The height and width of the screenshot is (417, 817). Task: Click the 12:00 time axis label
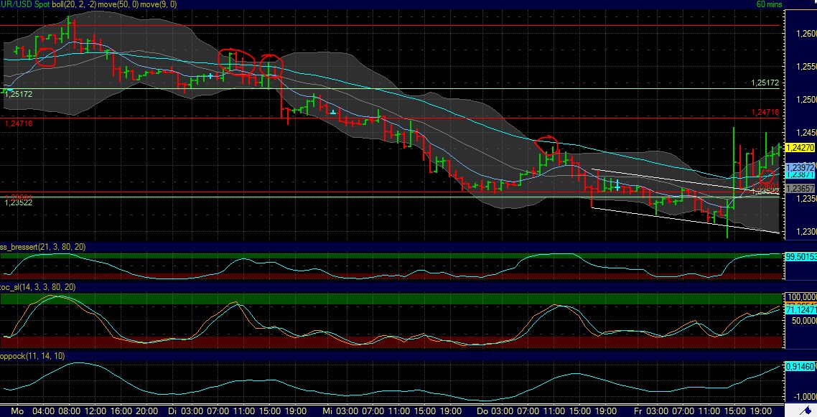(x=95, y=411)
